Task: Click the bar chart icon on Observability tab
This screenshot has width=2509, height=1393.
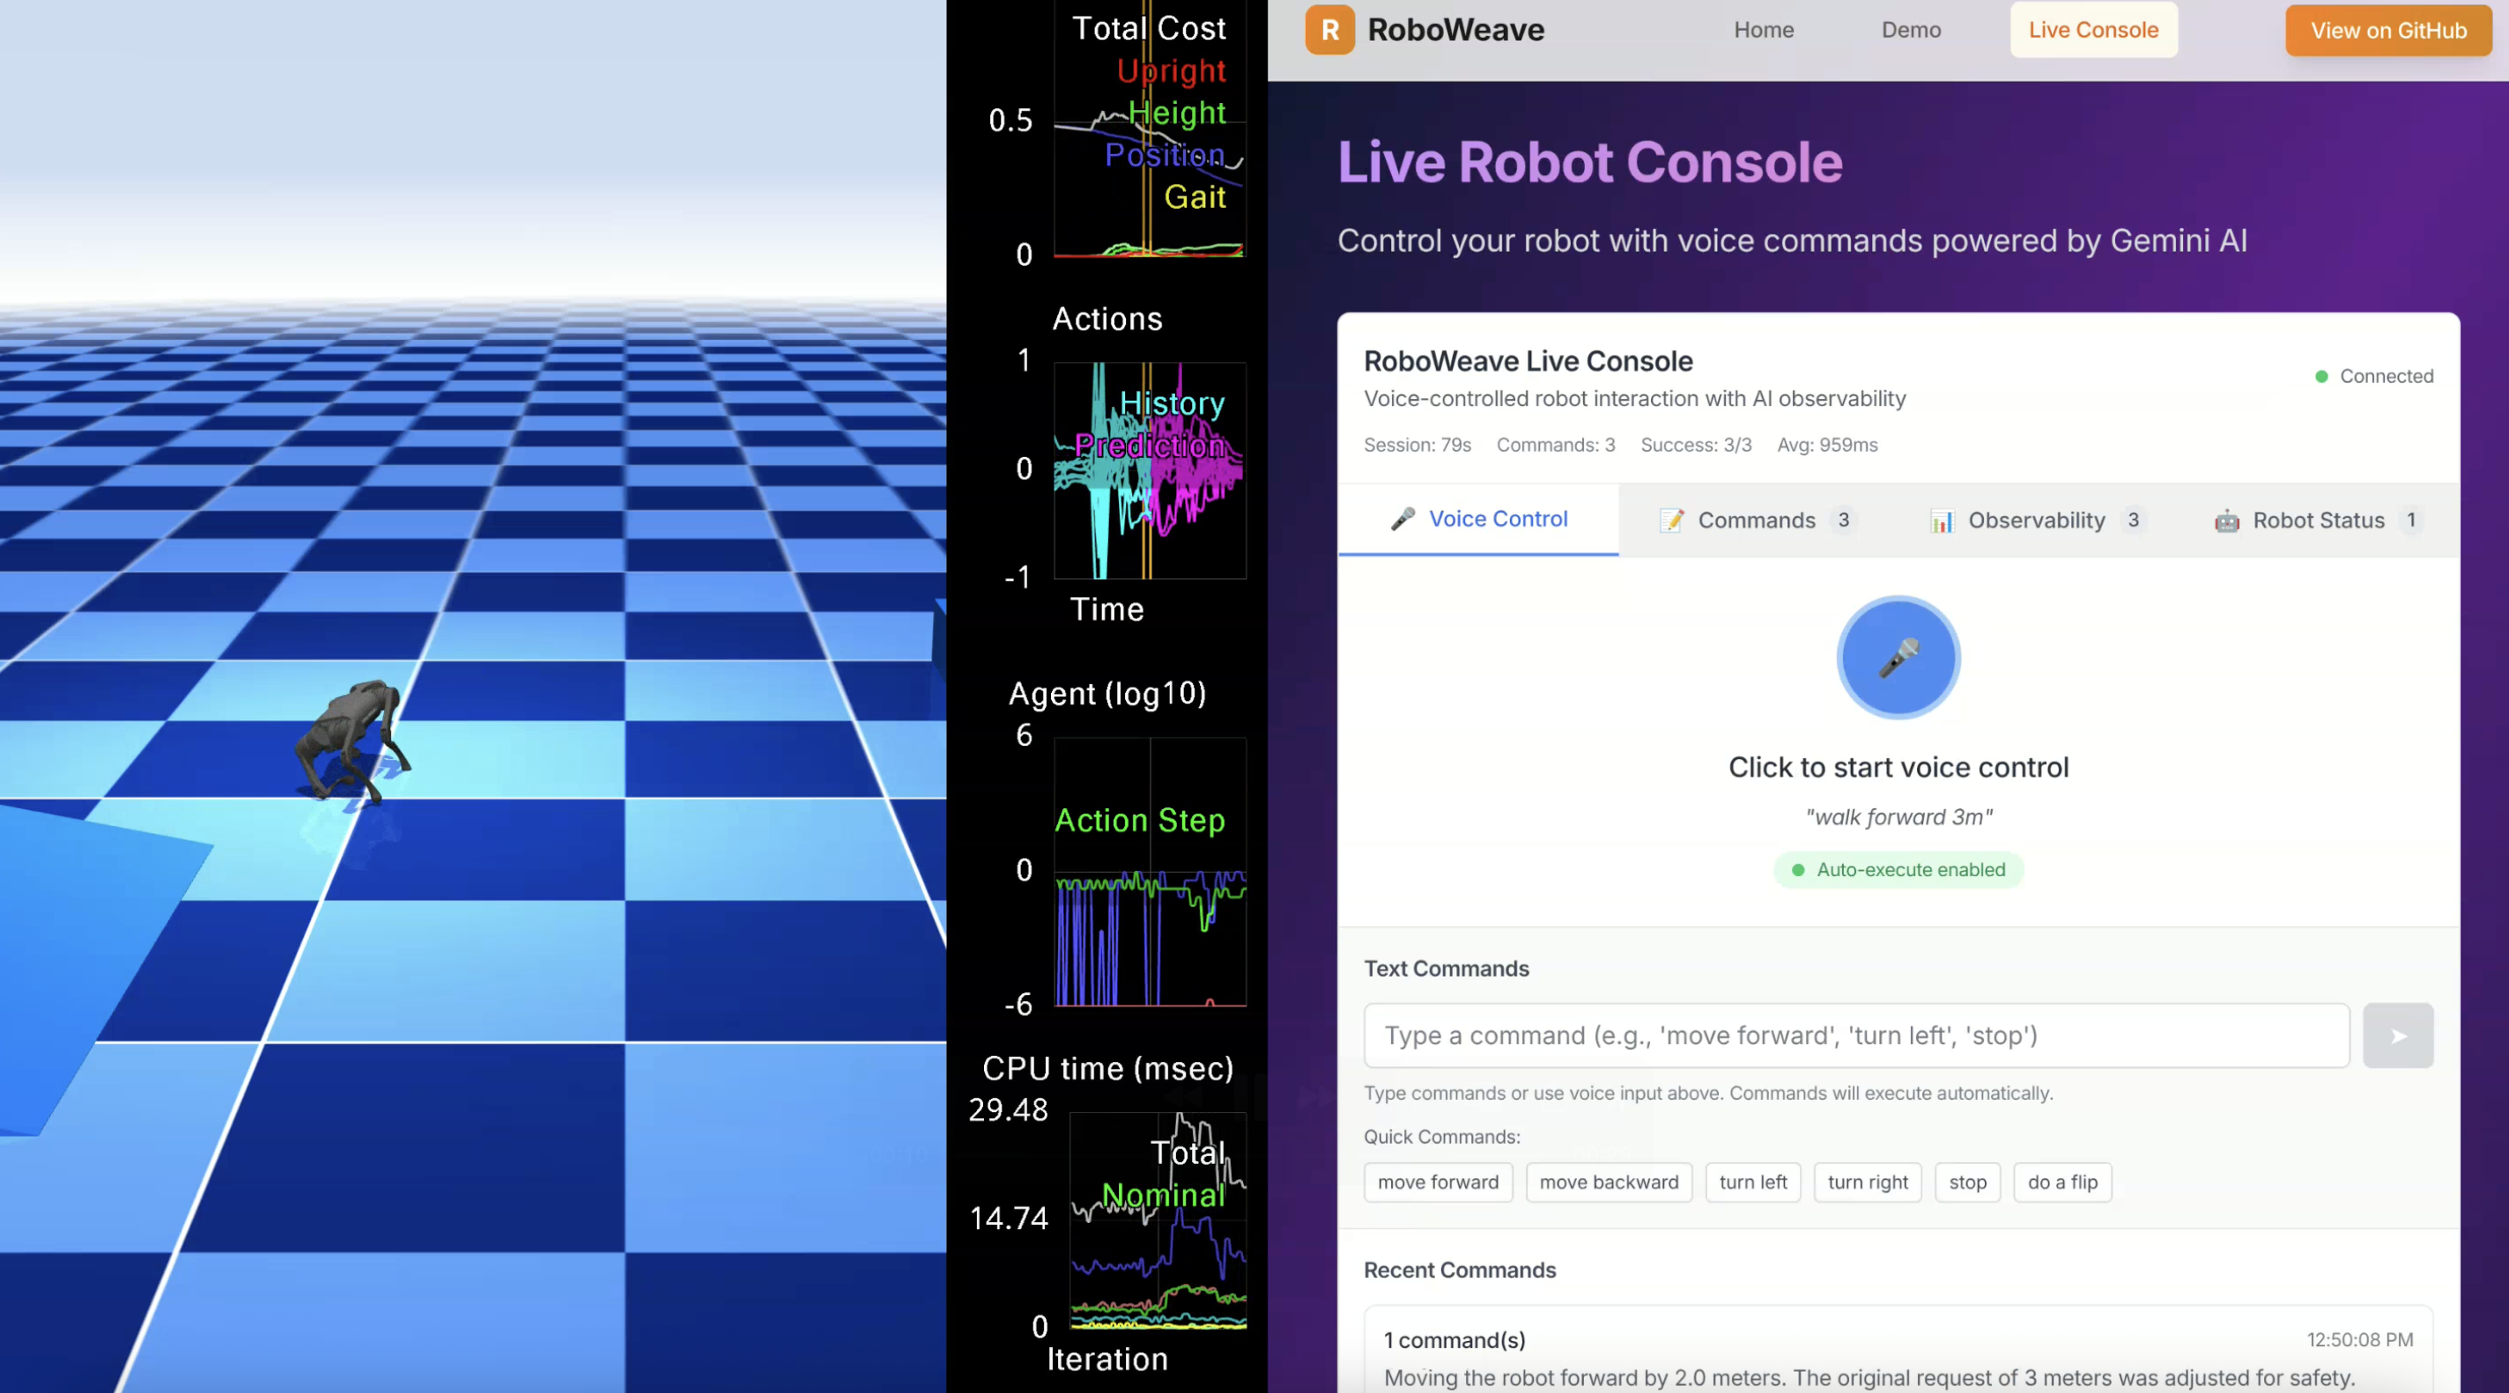Action: (1943, 520)
